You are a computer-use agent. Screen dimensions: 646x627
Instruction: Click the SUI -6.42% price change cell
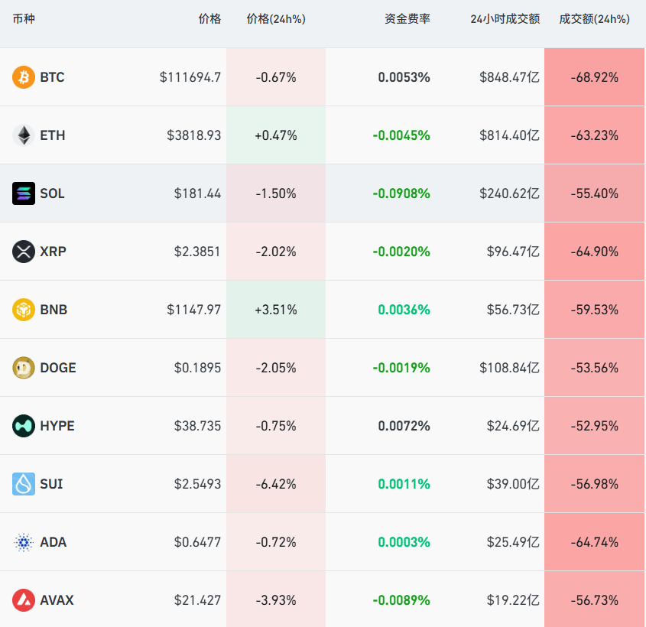(x=276, y=484)
